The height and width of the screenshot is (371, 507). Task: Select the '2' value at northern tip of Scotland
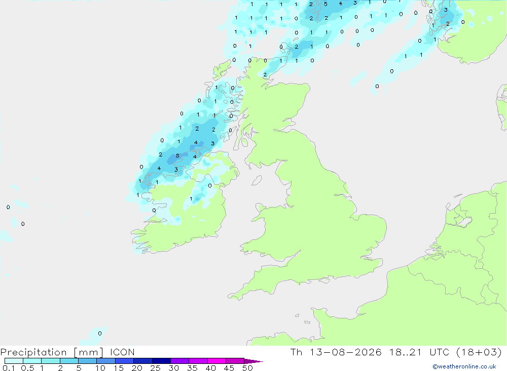[x=265, y=74]
